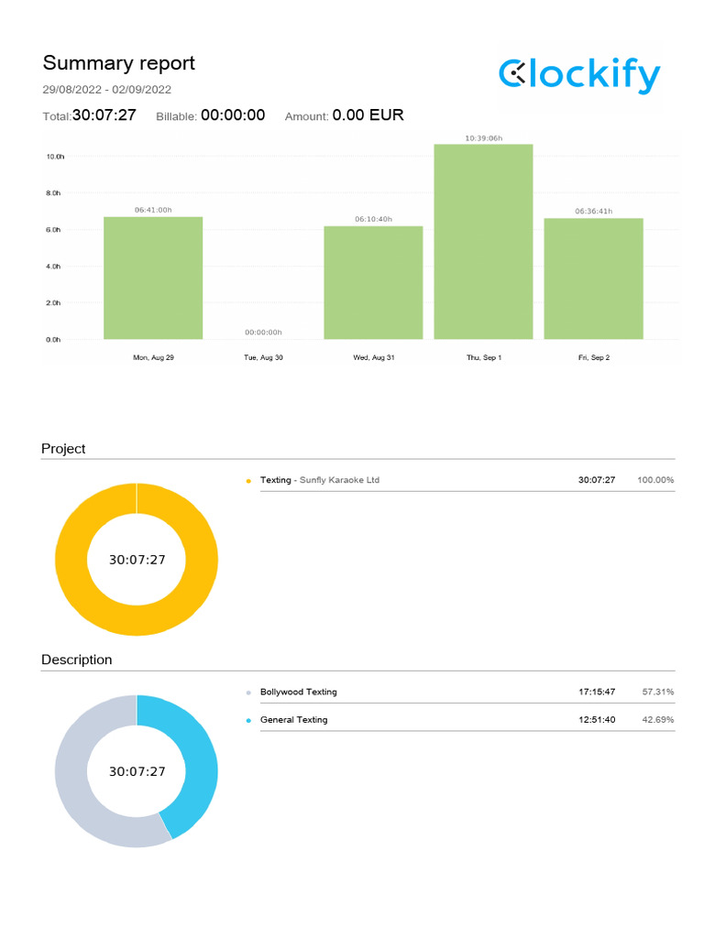
Task: Click the Amount 0.00 EUR value
Action: (x=368, y=115)
